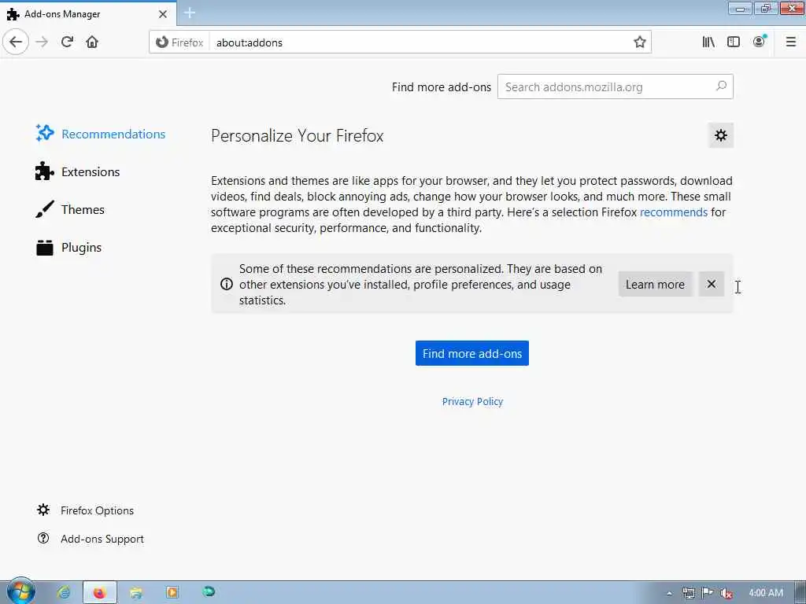
Task: Reload the current page
Action: [x=68, y=42]
